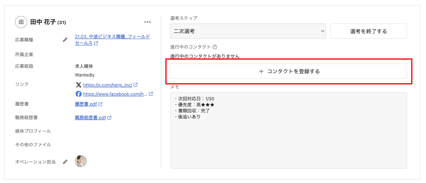Click the external link icon after 職務経歴書.pdf
This screenshot has height=183, width=426.
(109, 118)
